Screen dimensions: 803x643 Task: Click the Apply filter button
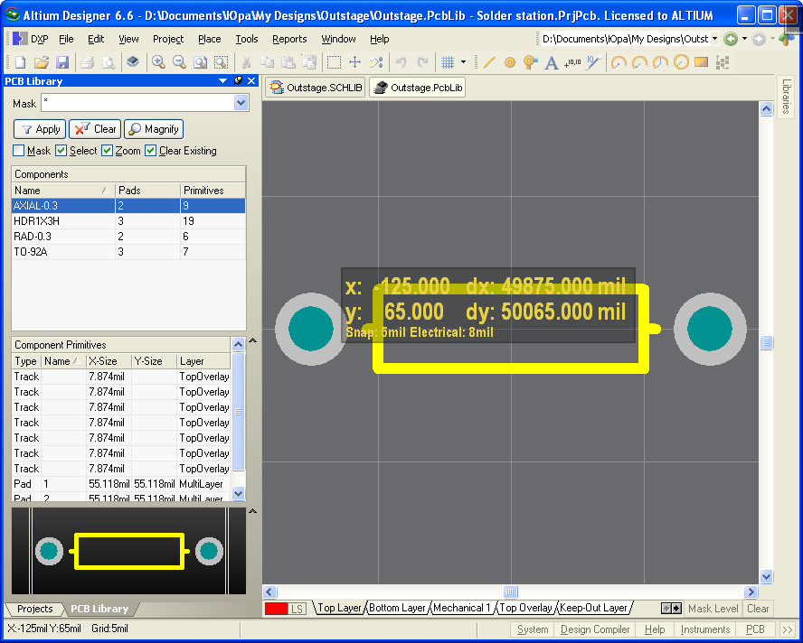click(x=40, y=129)
